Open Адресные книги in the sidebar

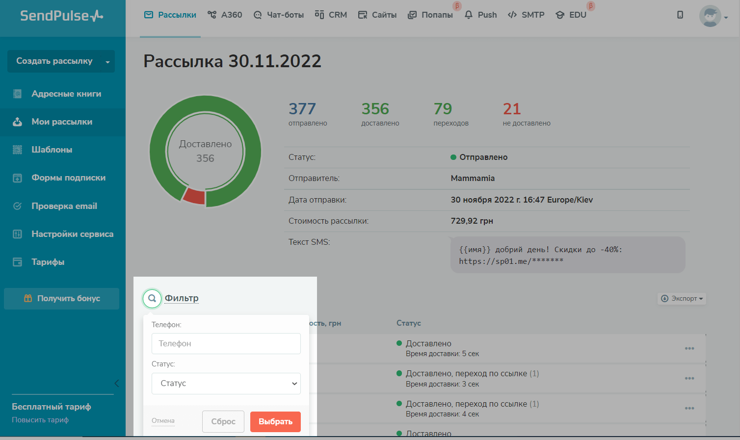[66, 94]
